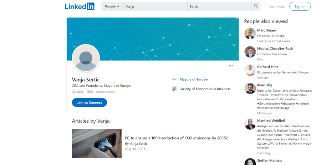Open the People search category dropdown
The width and height of the screenshot is (321, 165).
coord(112,6)
